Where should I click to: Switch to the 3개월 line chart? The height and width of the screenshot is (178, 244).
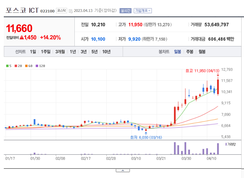tap(60, 52)
